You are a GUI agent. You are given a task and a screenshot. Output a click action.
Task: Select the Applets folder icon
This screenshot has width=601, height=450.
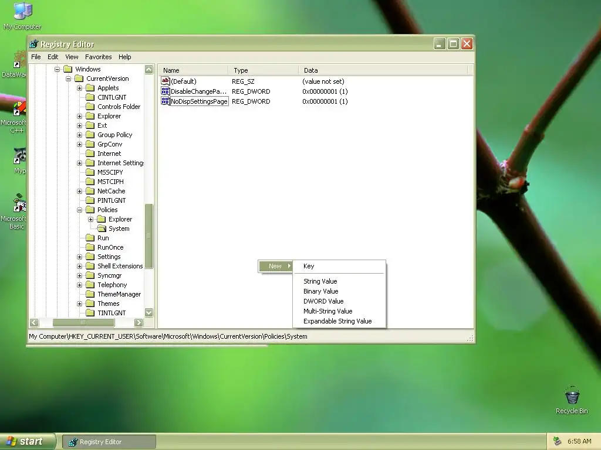(x=90, y=88)
